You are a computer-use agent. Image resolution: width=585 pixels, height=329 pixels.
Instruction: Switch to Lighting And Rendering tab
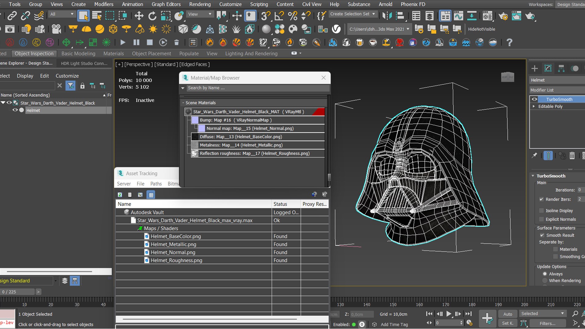(x=251, y=53)
